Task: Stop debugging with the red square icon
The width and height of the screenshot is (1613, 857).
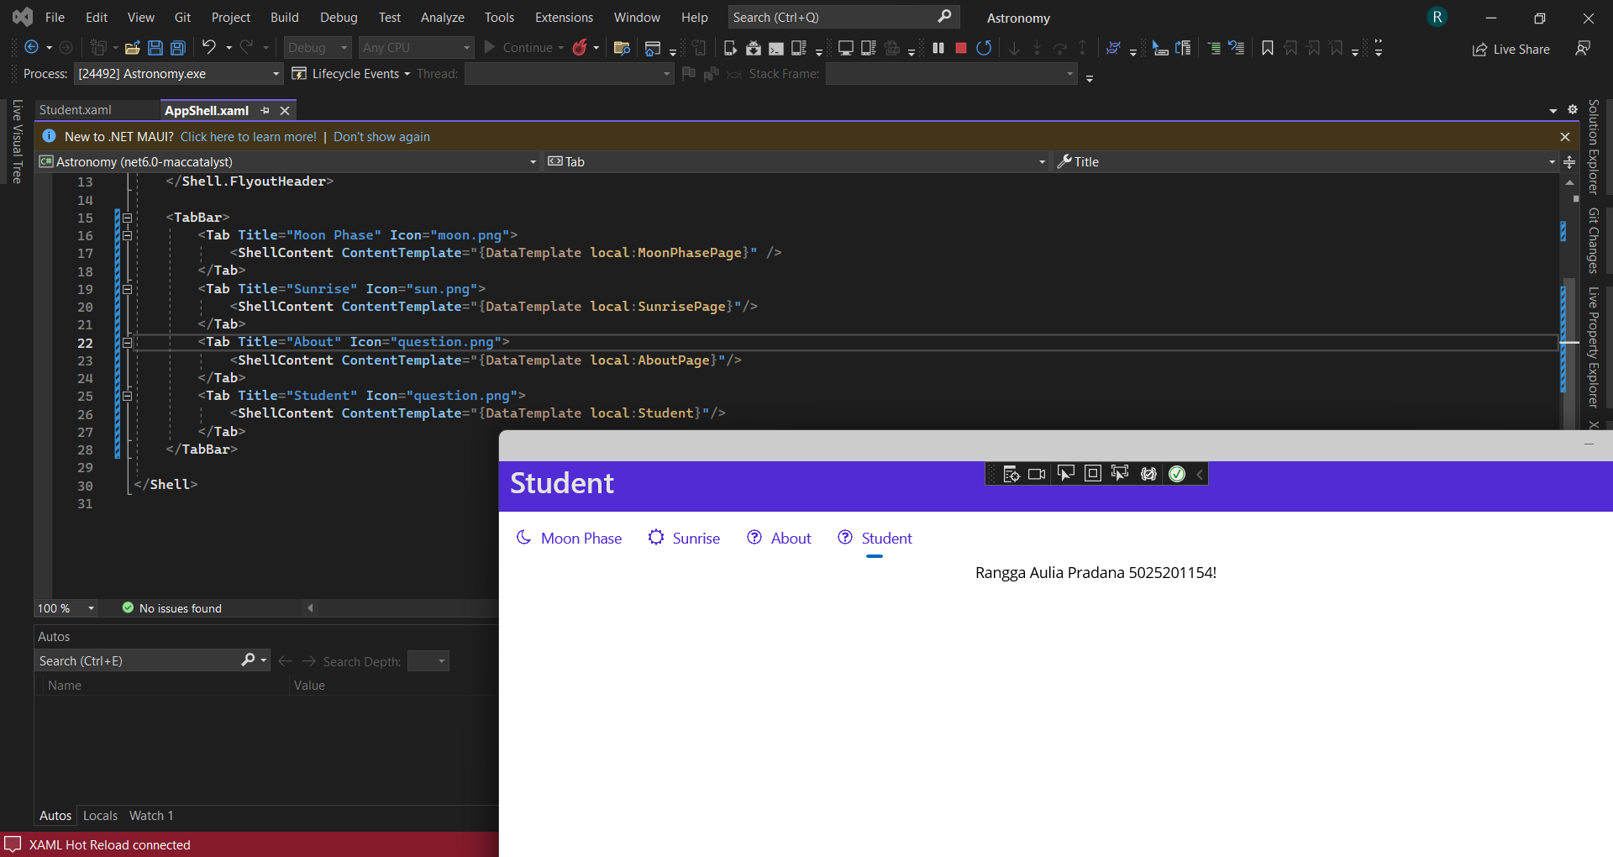Action: pos(960,48)
